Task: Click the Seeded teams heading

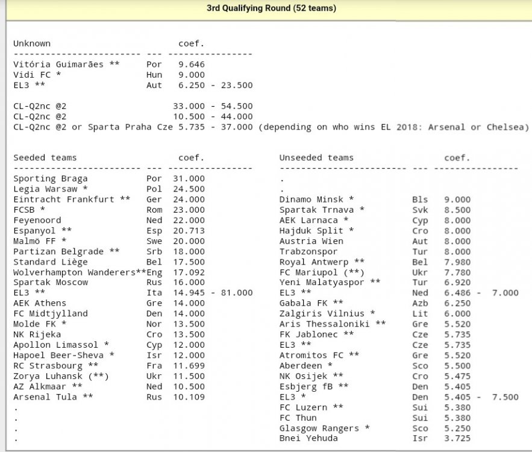Action: 45,158
